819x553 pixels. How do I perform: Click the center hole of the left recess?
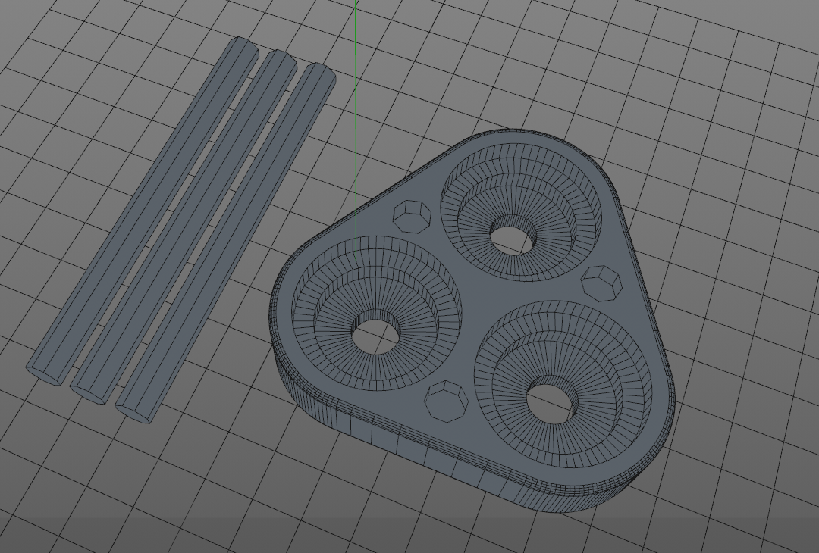376,331
